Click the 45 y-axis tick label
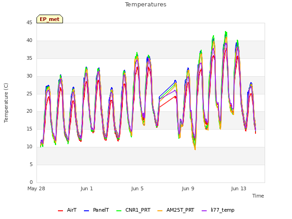292x219 pixels. point(29,23)
